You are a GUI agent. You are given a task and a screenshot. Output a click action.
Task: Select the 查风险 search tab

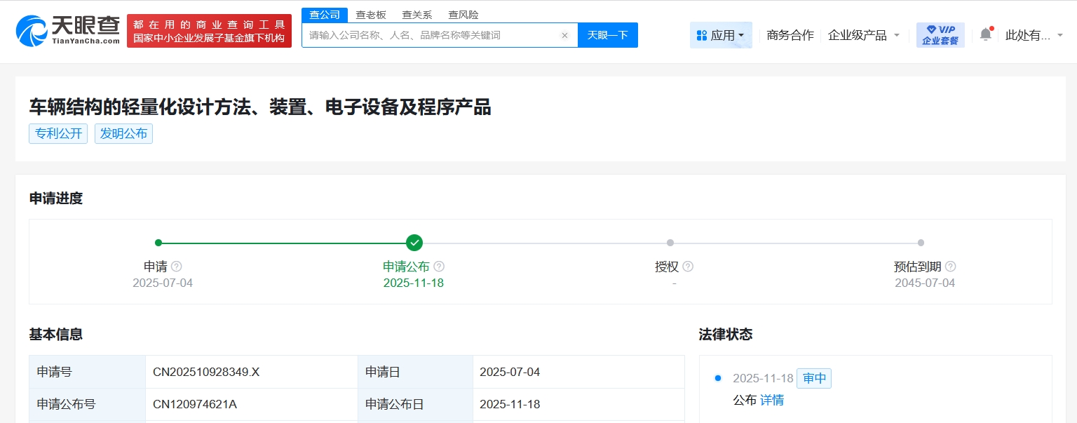(x=463, y=15)
